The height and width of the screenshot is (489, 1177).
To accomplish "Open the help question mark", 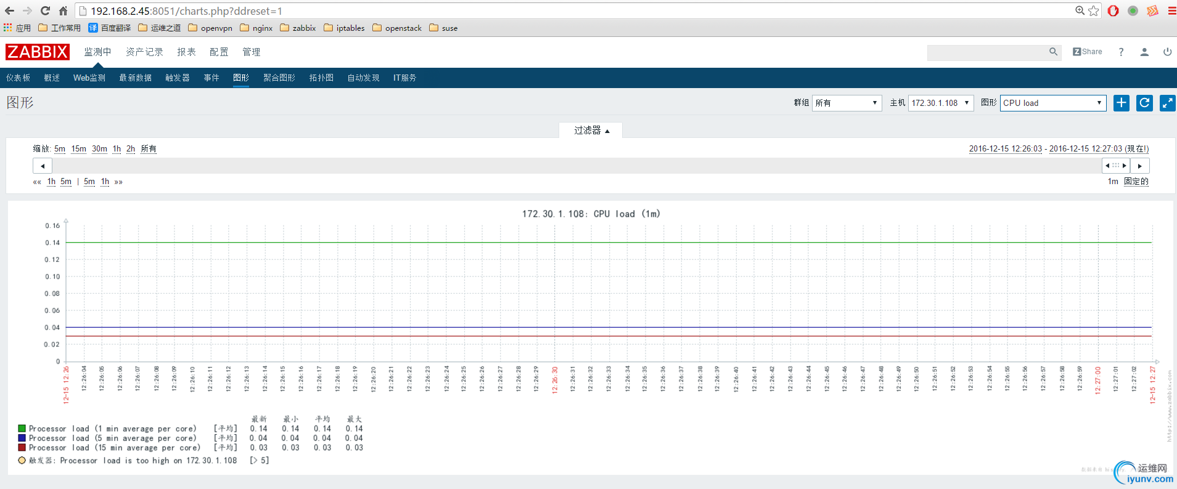I will coord(1121,52).
